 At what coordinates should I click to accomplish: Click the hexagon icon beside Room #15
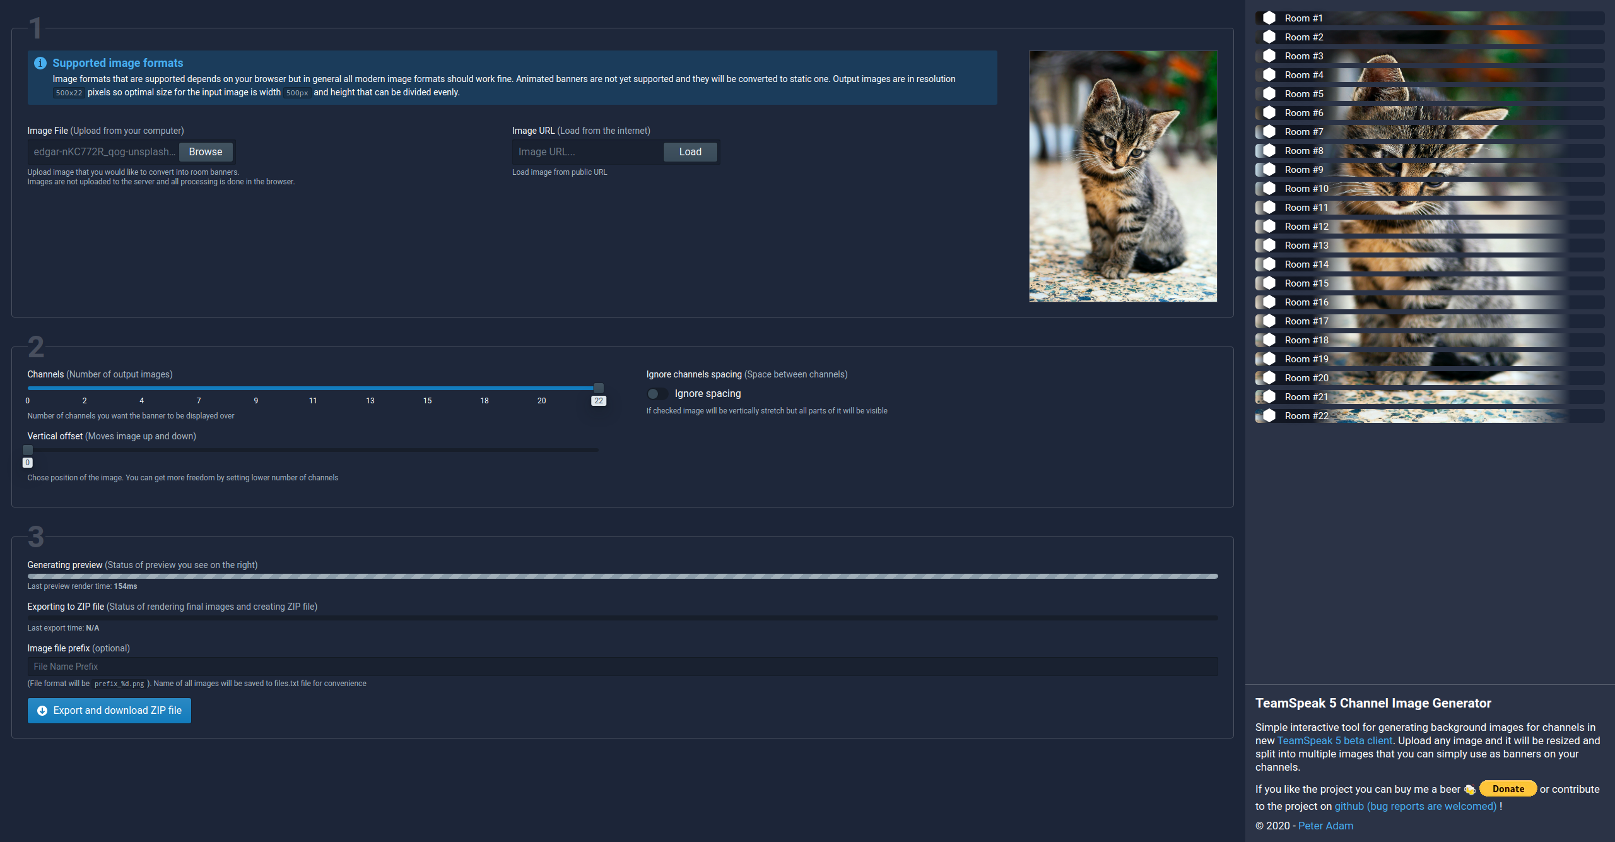point(1269,283)
